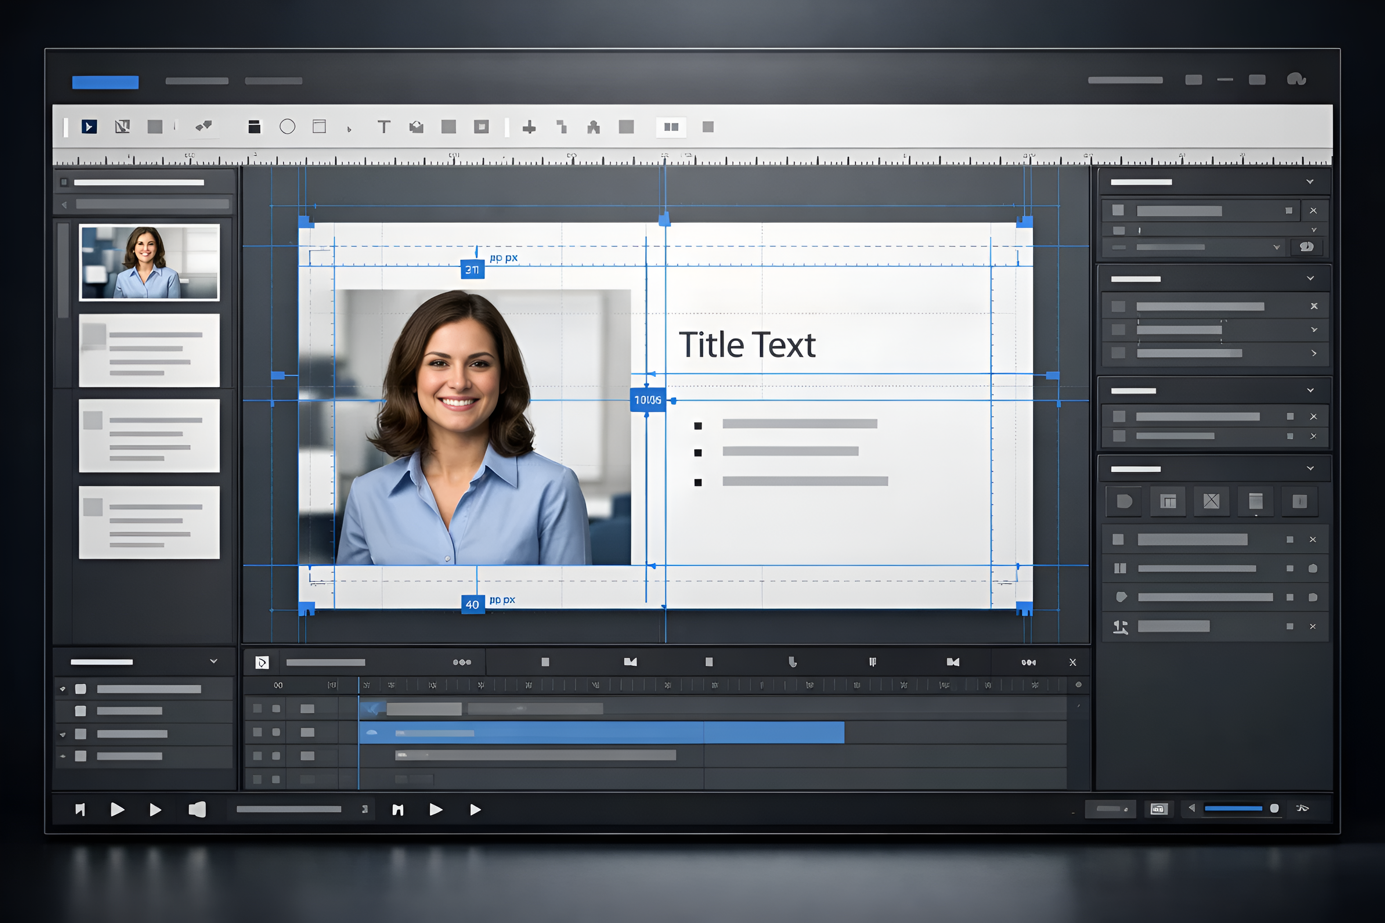The width and height of the screenshot is (1385, 923).
Task: Adjust the blue zoom slider at bottom right
Action: pyautogui.click(x=1233, y=808)
